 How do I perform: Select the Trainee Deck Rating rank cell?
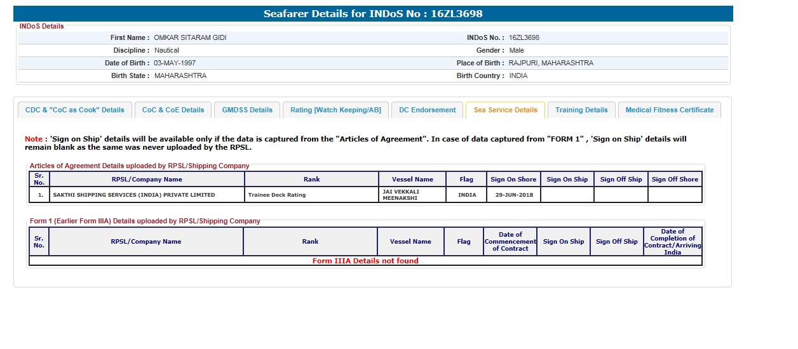(277, 195)
